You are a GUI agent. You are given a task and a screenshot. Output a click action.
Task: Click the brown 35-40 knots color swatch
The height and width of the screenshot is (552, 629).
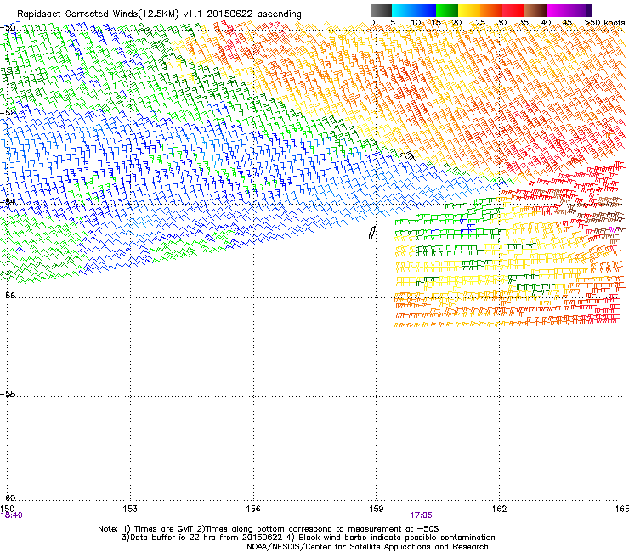(535, 10)
